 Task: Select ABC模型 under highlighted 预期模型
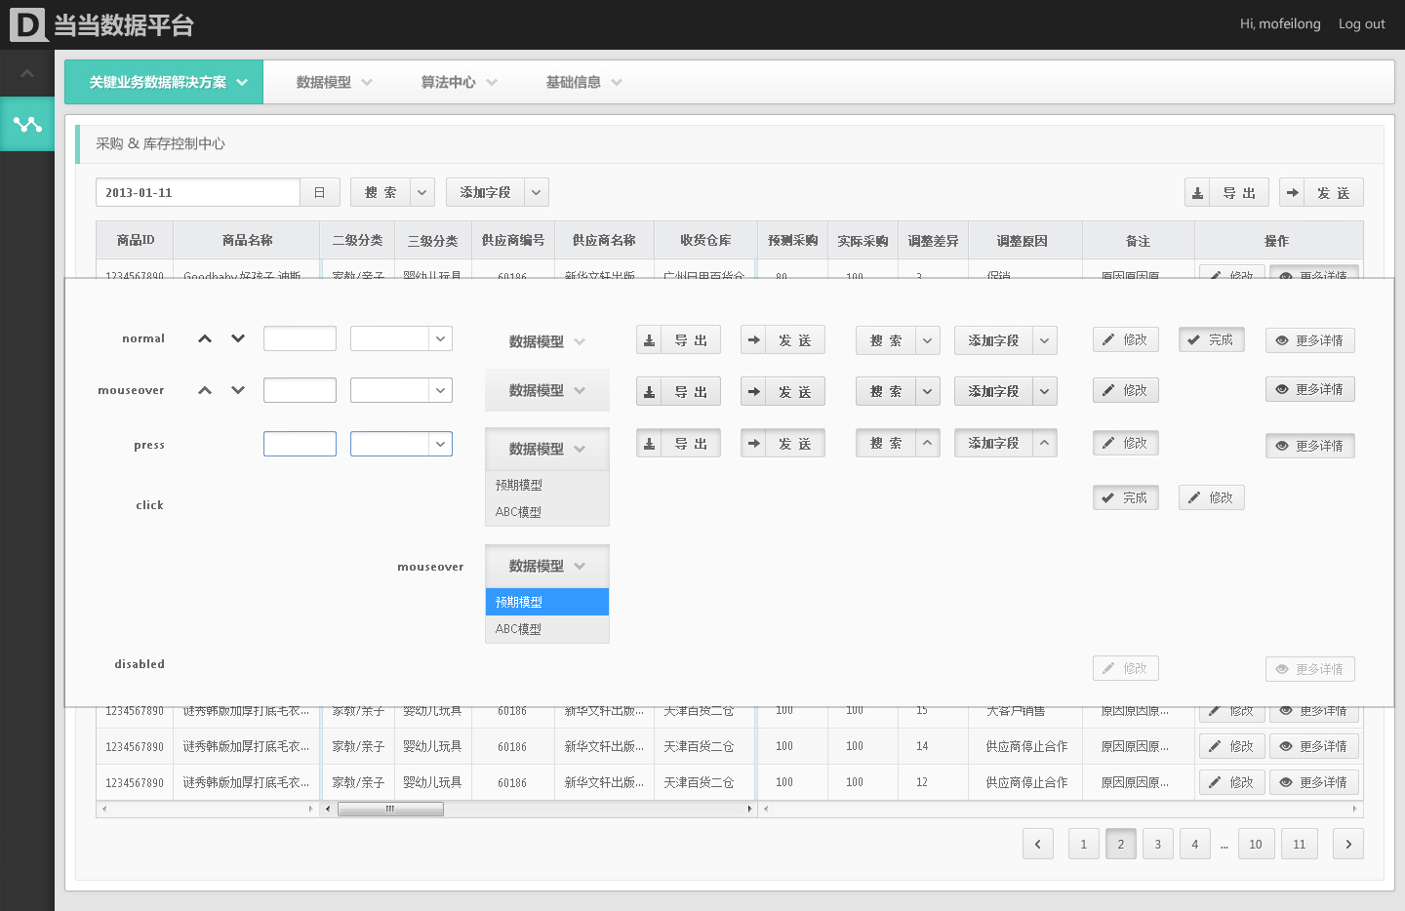(547, 629)
